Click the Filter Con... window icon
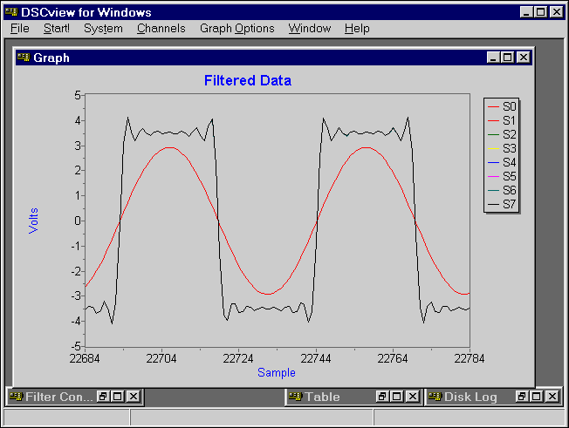The height and width of the screenshot is (428, 569). pos(16,397)
